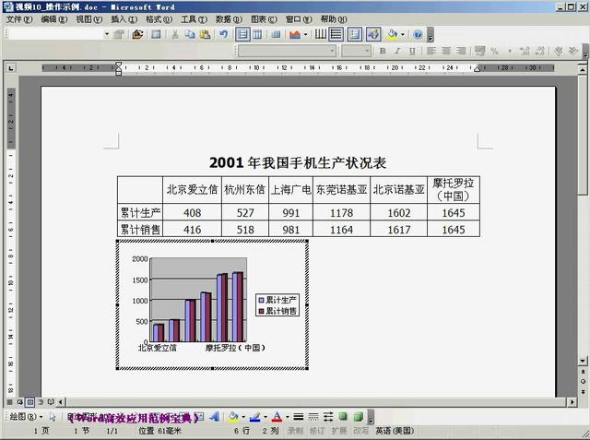Open the 图表 menu

(x=264, y=19)
